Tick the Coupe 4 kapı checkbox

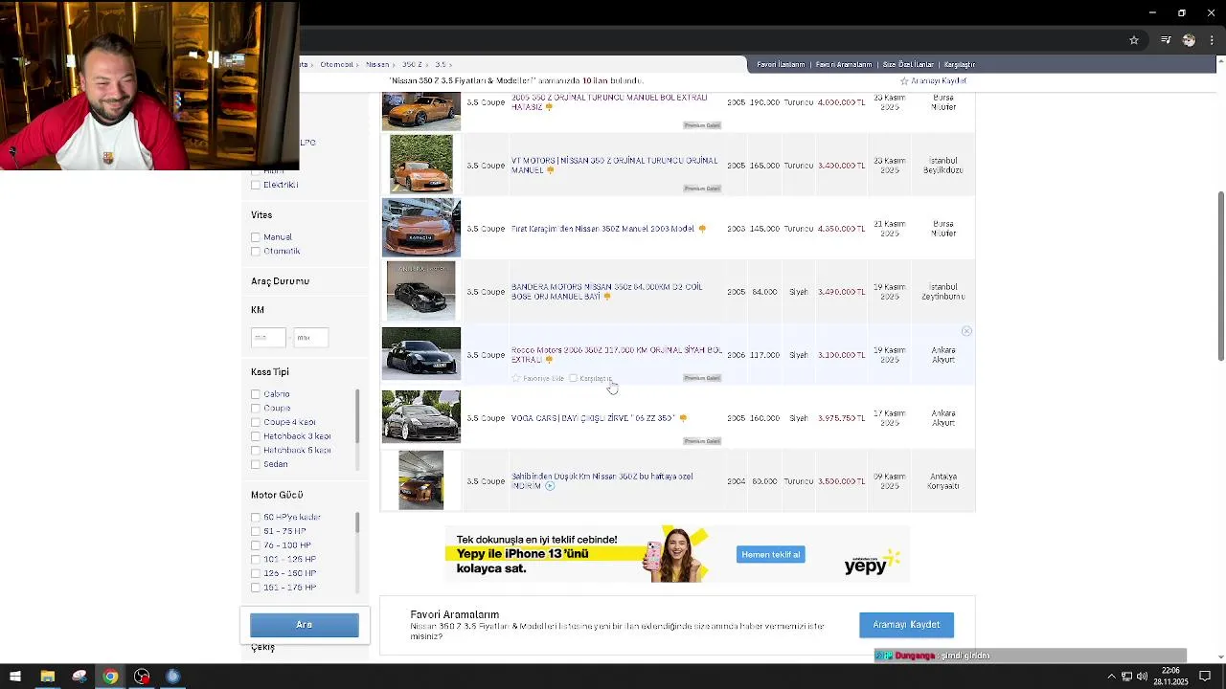(x=256, y=422)
